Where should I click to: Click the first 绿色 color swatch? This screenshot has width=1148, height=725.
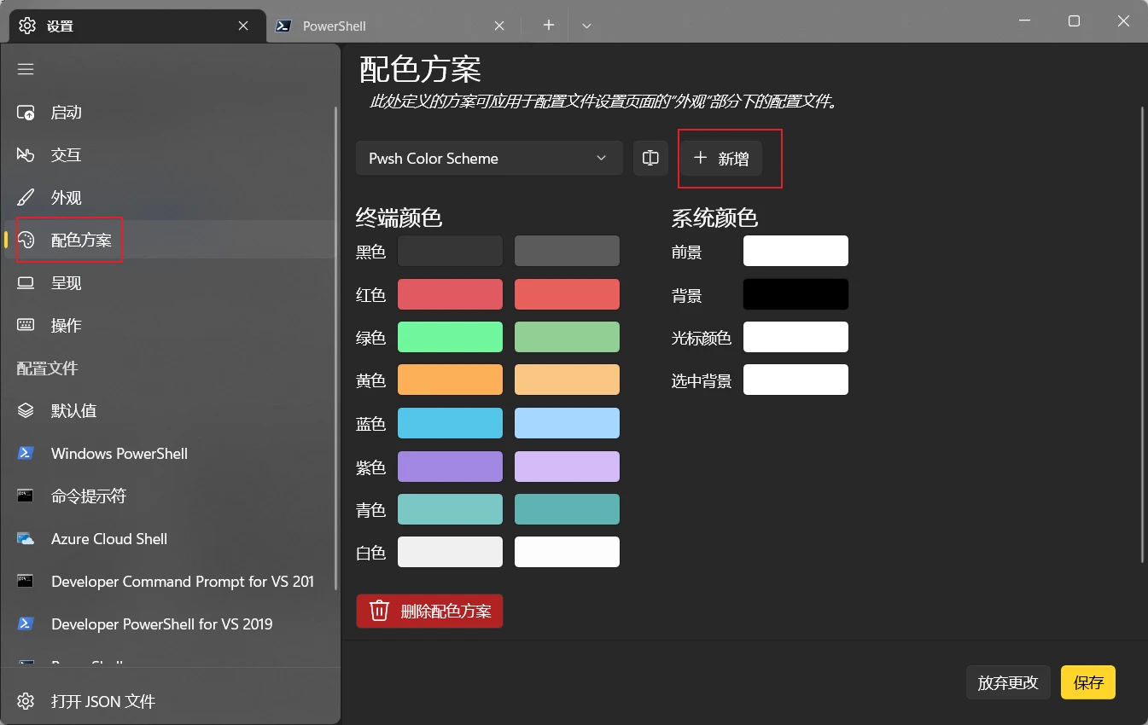pos(450,337)
